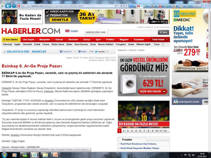Open Windows Live Messenger from the taskbar

tap(25, 155)
